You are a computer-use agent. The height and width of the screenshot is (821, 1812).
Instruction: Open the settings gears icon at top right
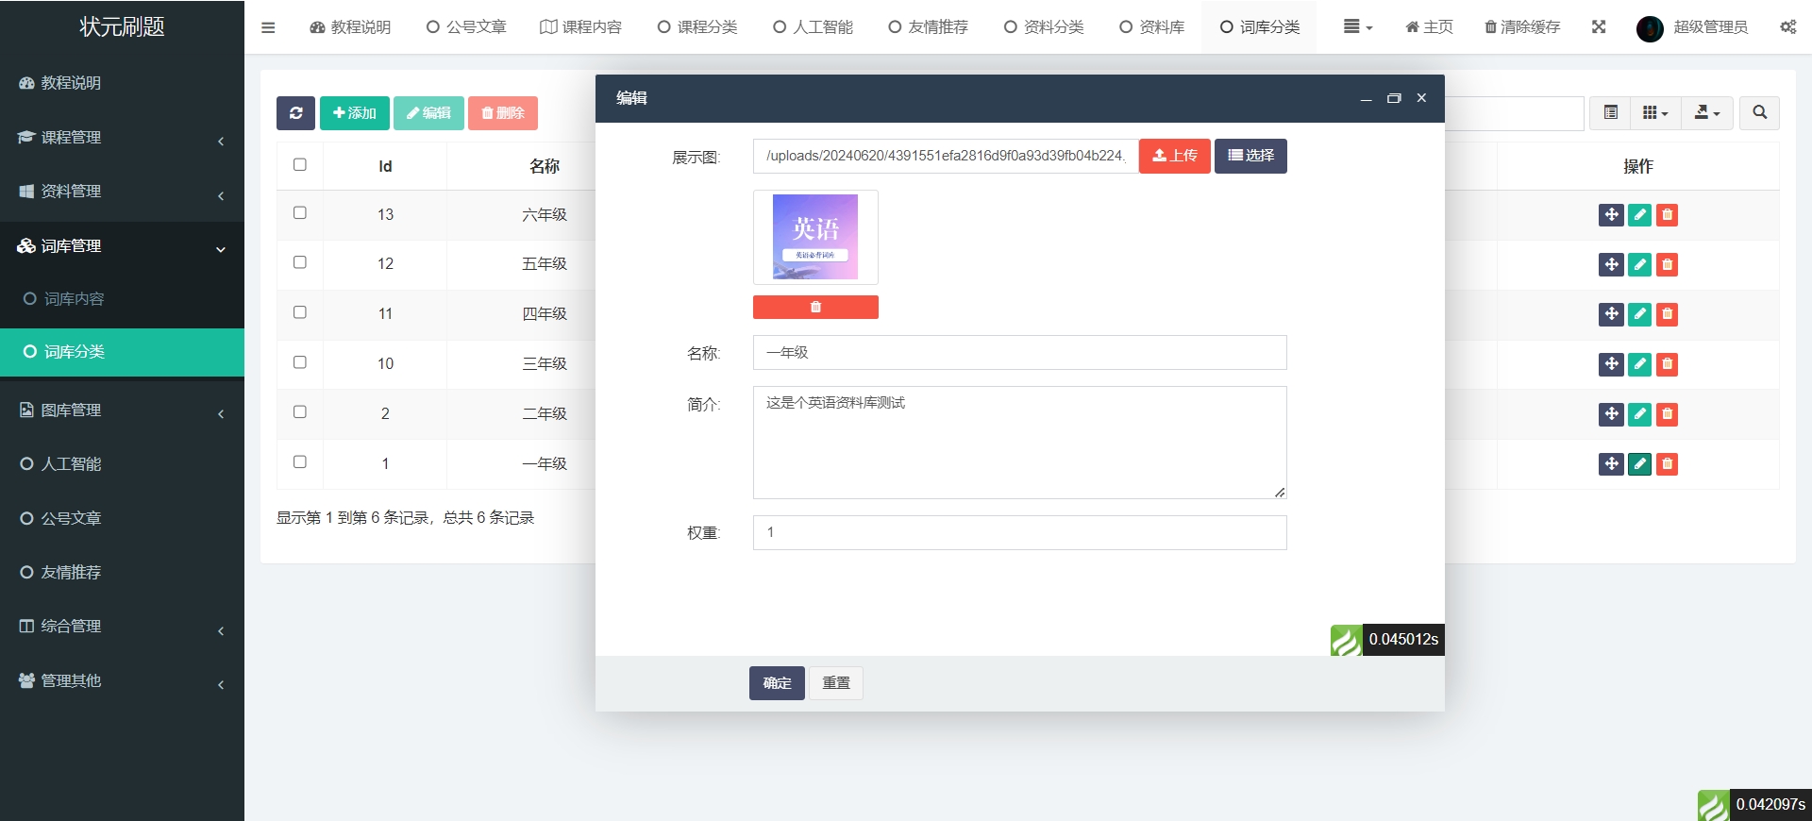coord(1787,27)
